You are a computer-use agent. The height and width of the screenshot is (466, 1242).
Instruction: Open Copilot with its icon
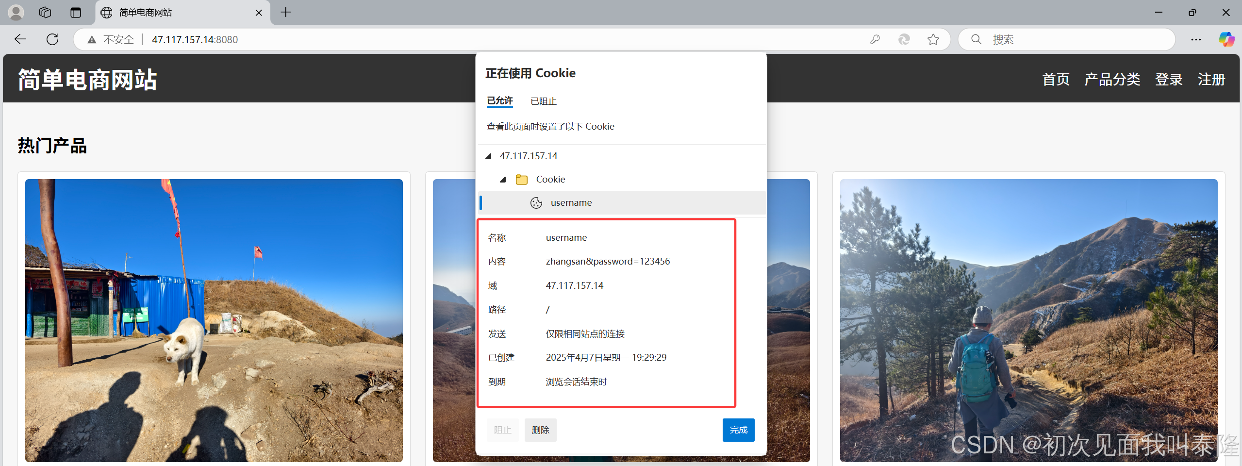click(1227, 39)
